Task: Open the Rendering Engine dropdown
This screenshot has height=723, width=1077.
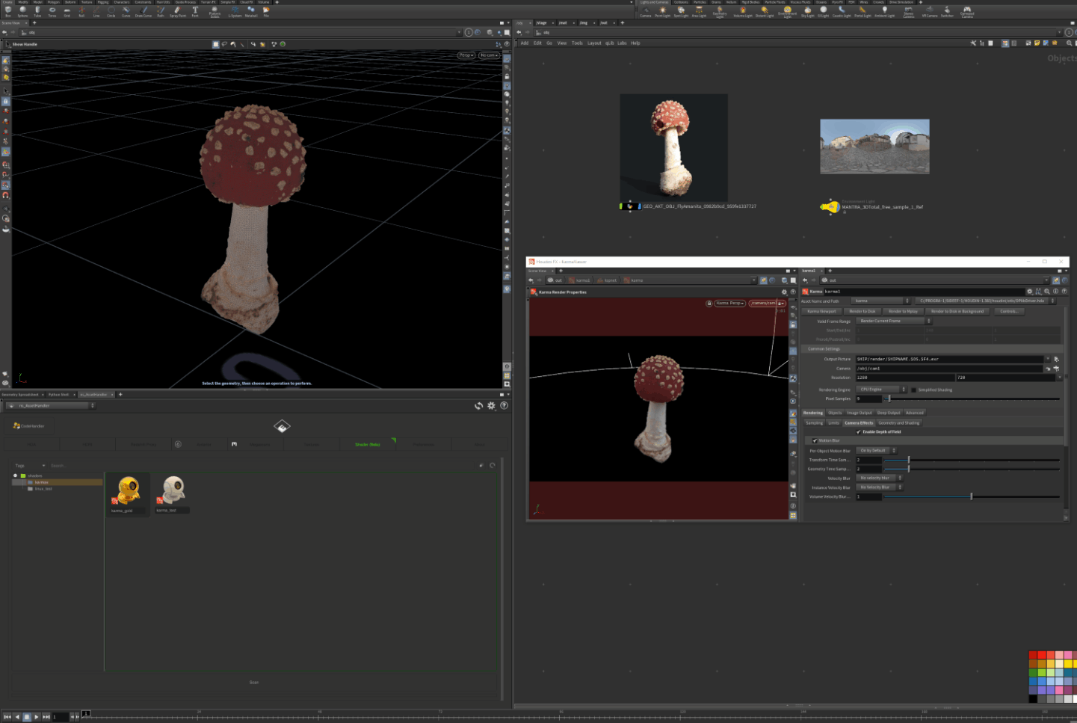Action: coord(882,390)
